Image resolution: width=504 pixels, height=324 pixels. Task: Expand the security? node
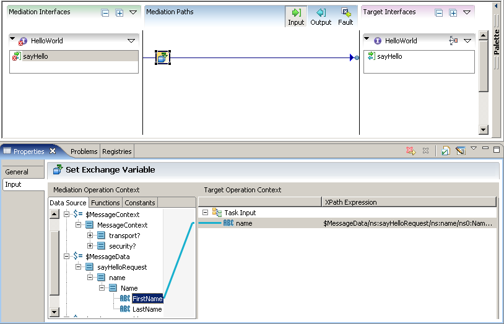(90, 246)
